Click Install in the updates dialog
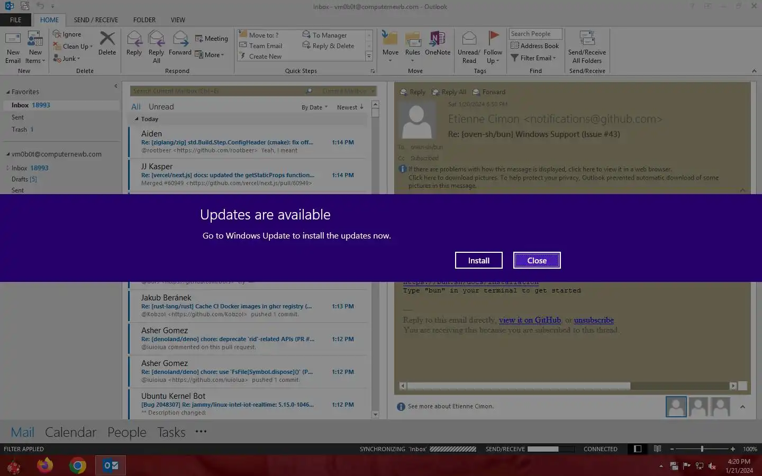Image resolution: width=762 pixels, height=476 pixels. pyautogui.click(x=478, y=260)
